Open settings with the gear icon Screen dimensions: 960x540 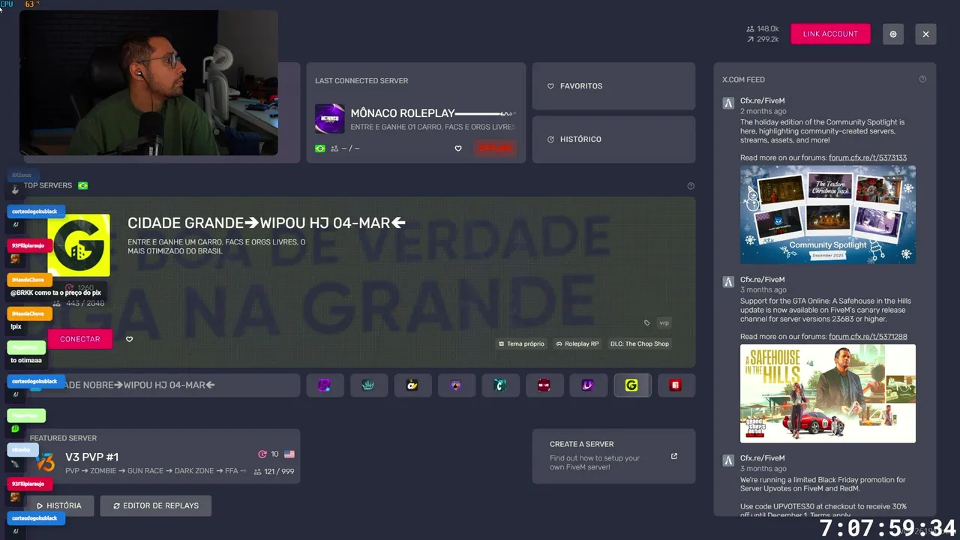point(892,34)
